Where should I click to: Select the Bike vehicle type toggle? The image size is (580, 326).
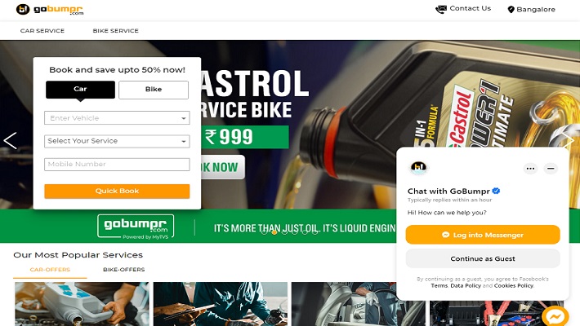tap(154, 90)
